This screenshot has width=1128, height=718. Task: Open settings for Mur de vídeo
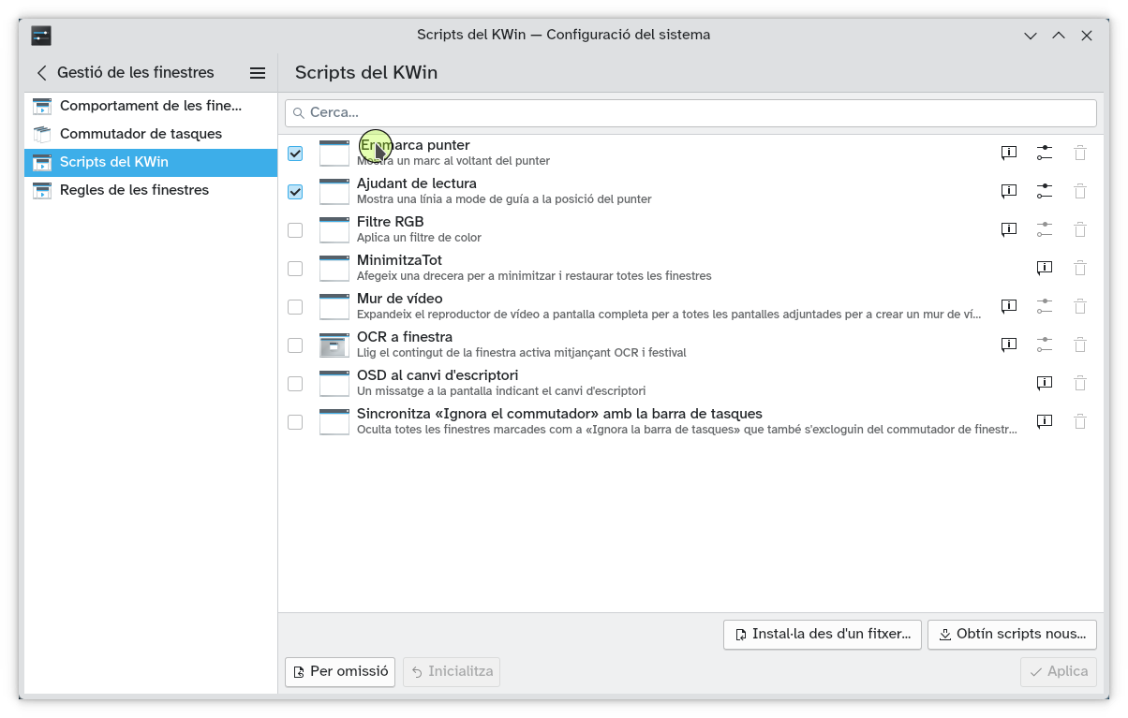tap(1045, 306)
